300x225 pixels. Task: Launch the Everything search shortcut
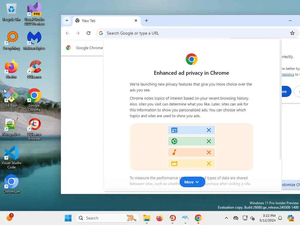pos(11,41)
